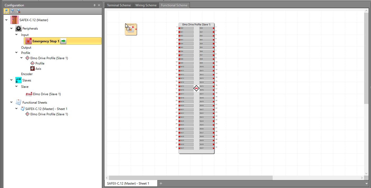Switch to the Terminal Scheme tab
This screenshot has height=188, width=371.
click(x=119, y=5)
